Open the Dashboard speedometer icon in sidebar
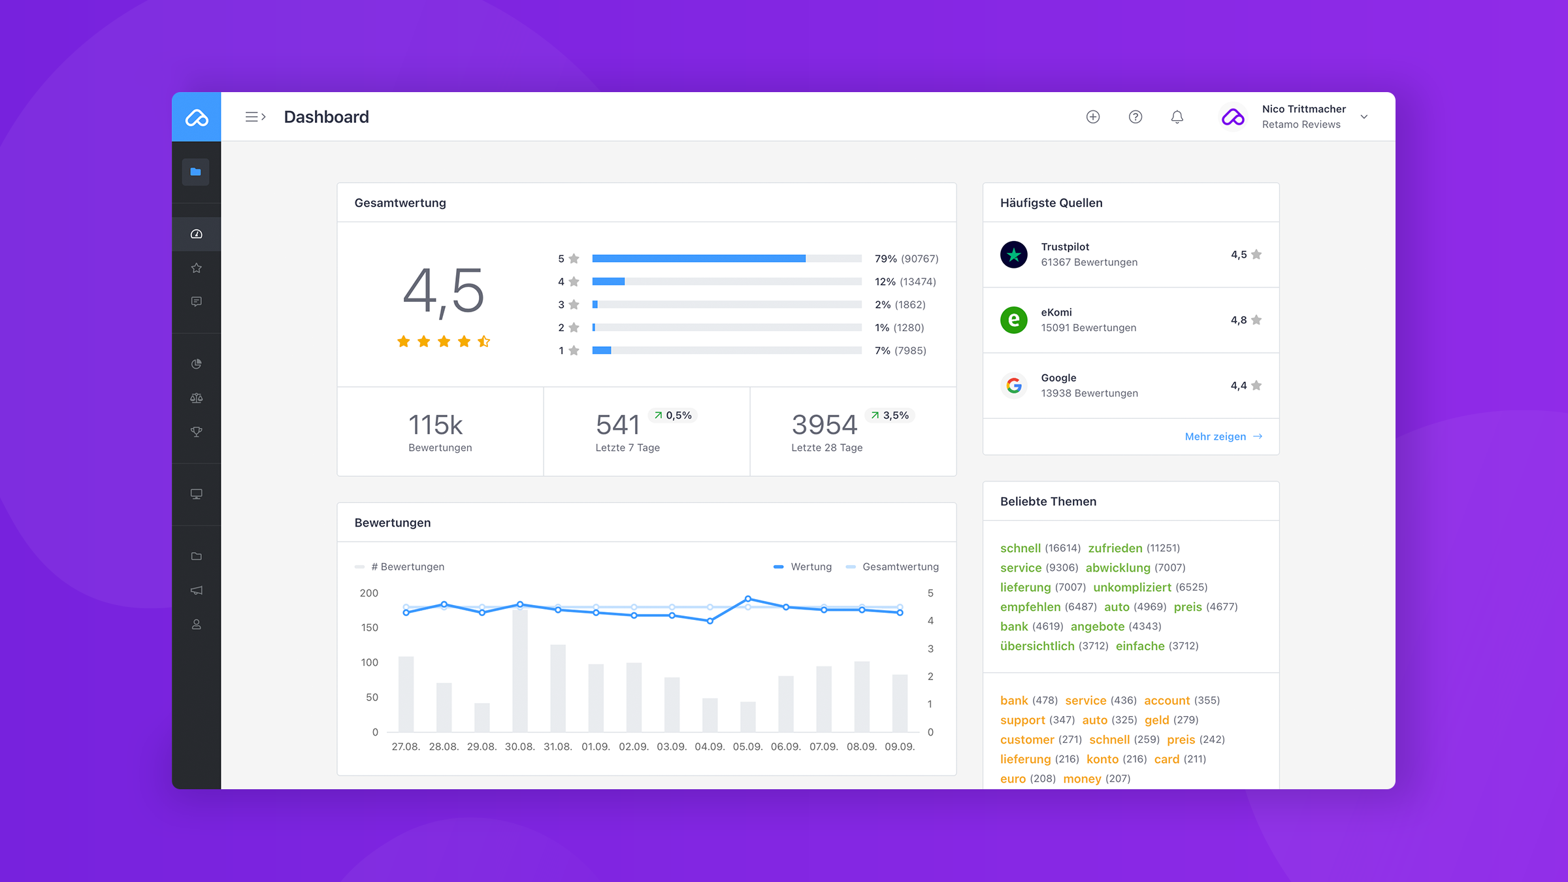The height and width of the screenshot is (882, 1568). (x=196, y=233)
